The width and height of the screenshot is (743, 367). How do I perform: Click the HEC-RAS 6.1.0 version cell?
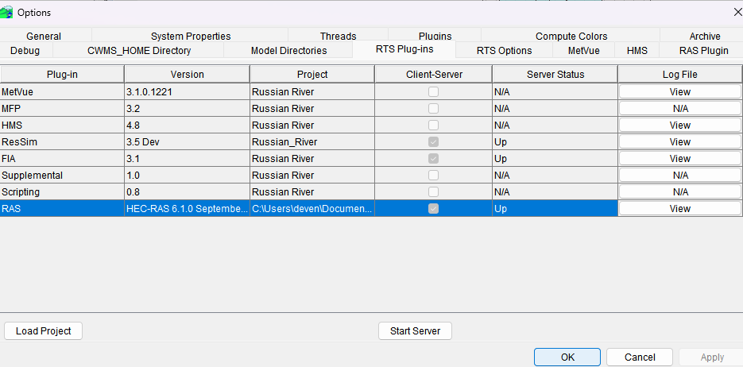[x=188, y=208]
